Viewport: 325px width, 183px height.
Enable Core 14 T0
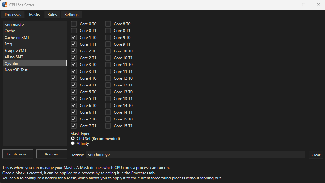click(x=108, y=106)
